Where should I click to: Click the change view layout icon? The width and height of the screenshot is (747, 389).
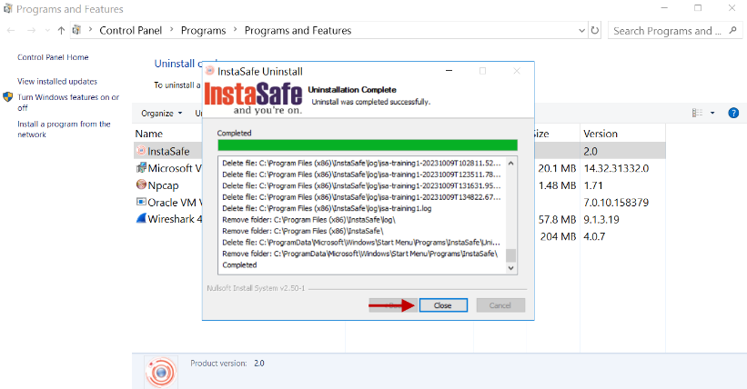point(698,113)
